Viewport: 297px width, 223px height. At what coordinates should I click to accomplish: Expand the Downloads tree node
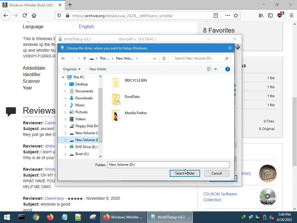(65, 98)
